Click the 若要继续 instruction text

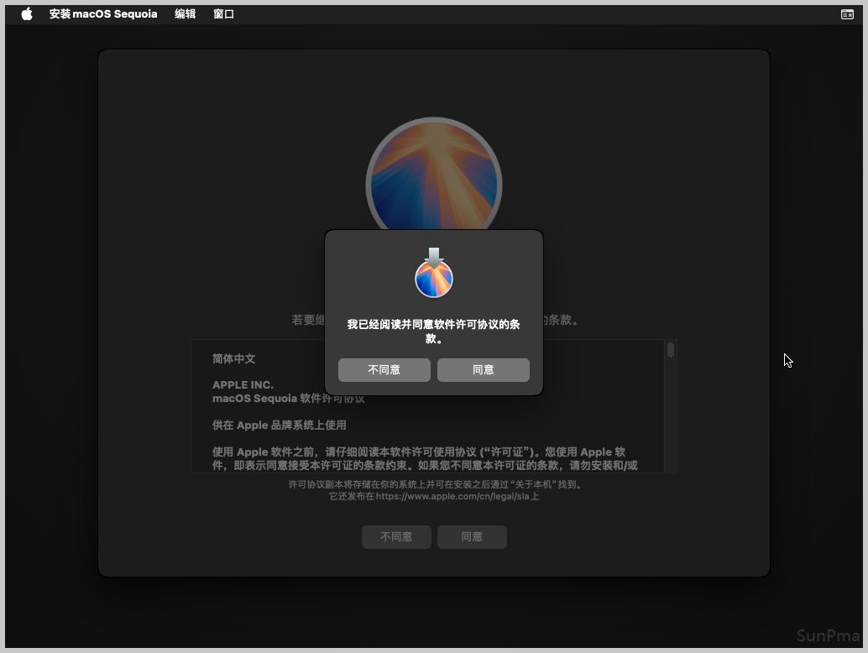[307, 320]
